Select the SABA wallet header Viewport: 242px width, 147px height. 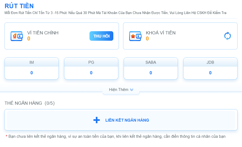click(151, 62)
